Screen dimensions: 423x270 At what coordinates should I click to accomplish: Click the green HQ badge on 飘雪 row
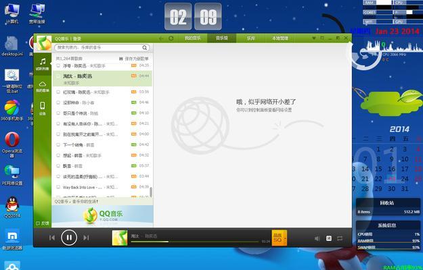click(x=134, y=165)
